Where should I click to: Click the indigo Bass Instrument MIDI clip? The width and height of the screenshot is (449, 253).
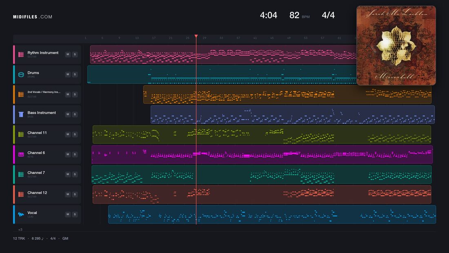(293, 114)
